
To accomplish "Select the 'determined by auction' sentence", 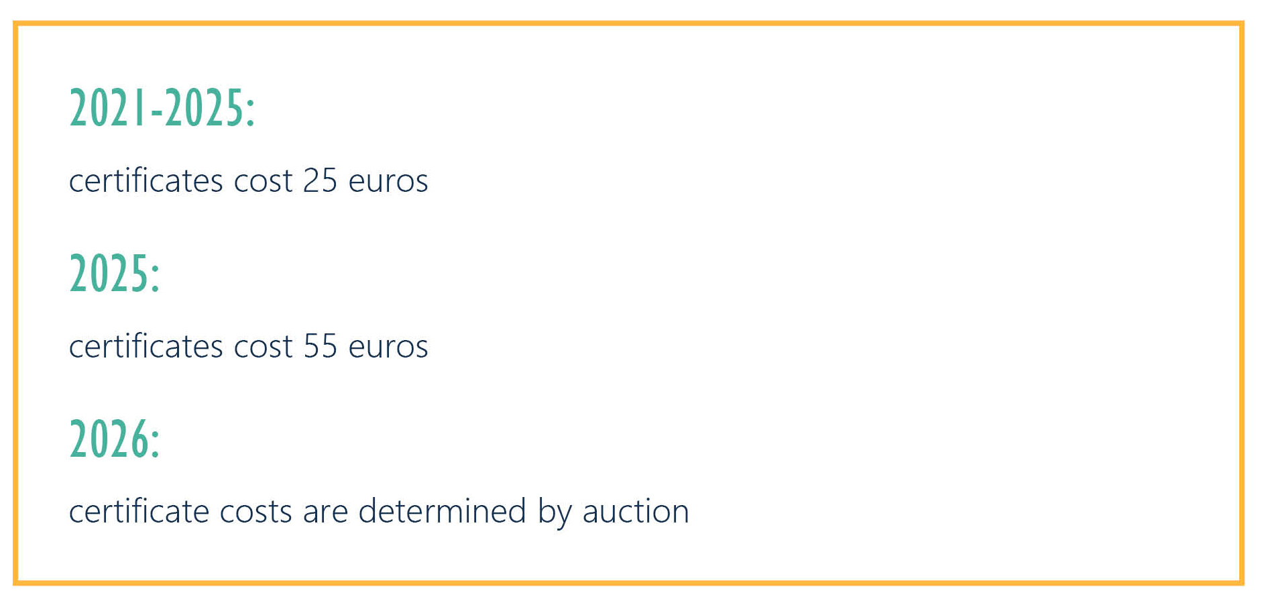I will pyautogui.click(x=379, y=512).
